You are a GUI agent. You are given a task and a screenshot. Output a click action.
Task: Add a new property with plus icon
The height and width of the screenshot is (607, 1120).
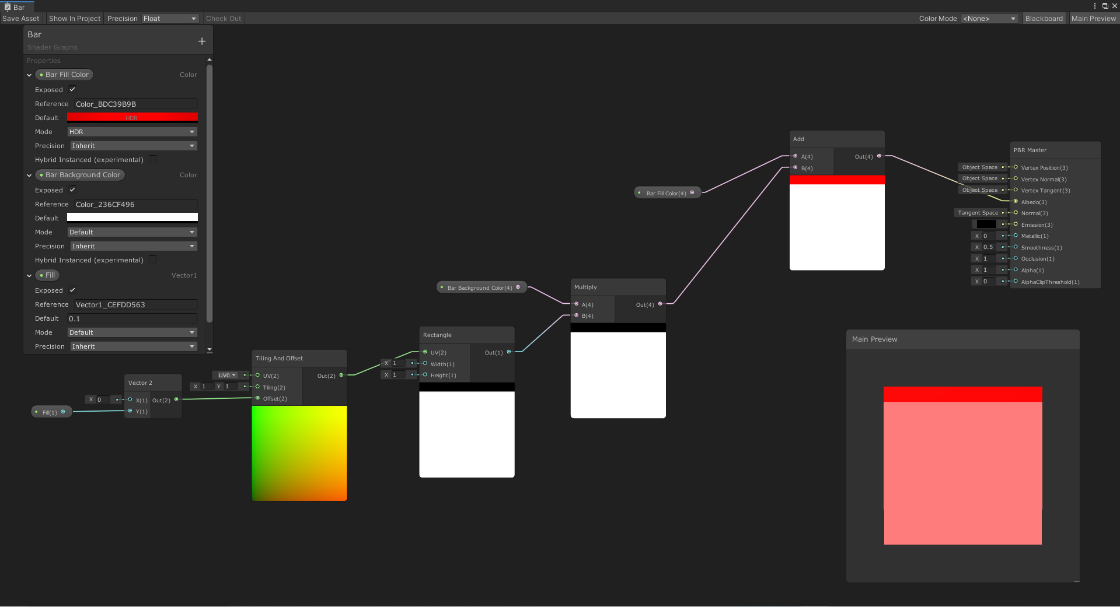(x=202, y=41)
